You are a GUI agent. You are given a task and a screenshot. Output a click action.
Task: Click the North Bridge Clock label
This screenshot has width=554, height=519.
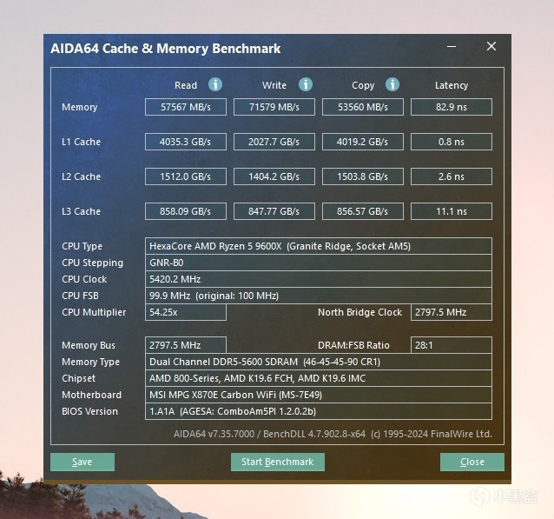[359, 312]
